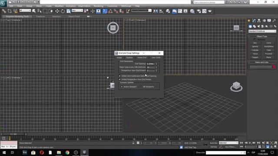Click the time slider frame handle
Viewport: 278px width, 156px height.
click(x=13, y=134)
